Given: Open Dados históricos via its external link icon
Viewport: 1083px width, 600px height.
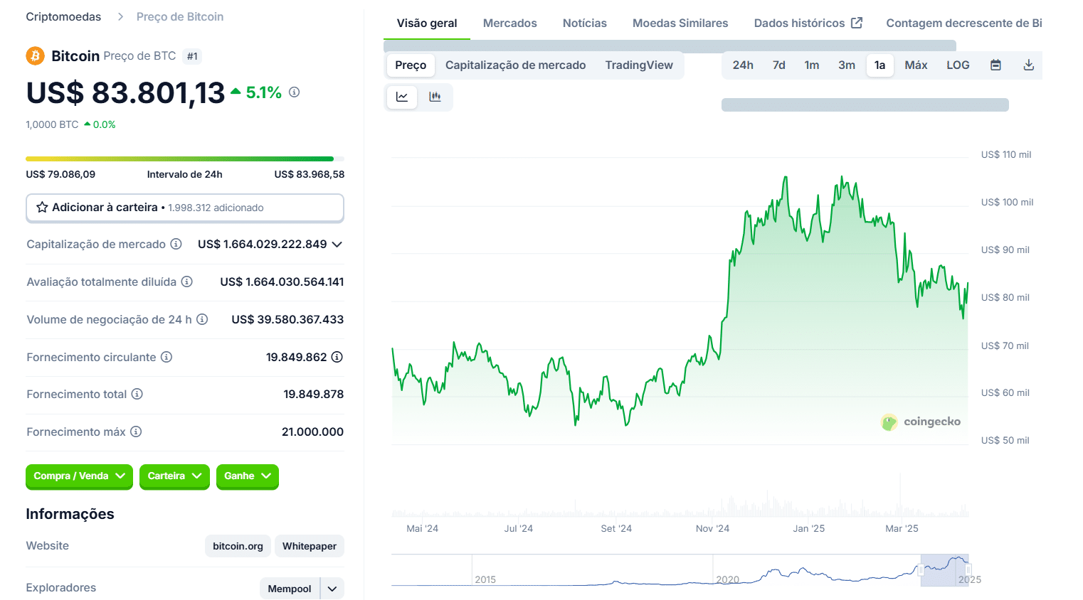Looking at the screenshot, I should pos(857,22).
